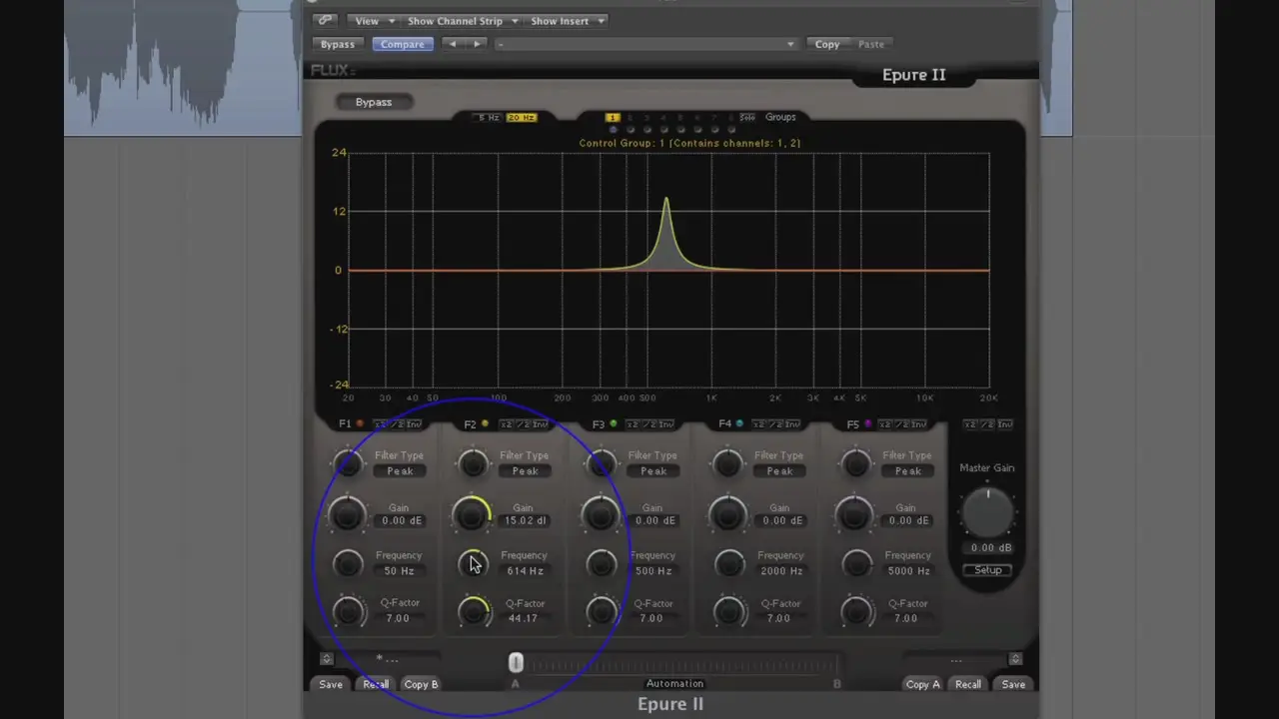Click F5 Filter Type knob
Image resolution: width=1279 pixels, height=719 pixels.
click(x=856, y=463)
